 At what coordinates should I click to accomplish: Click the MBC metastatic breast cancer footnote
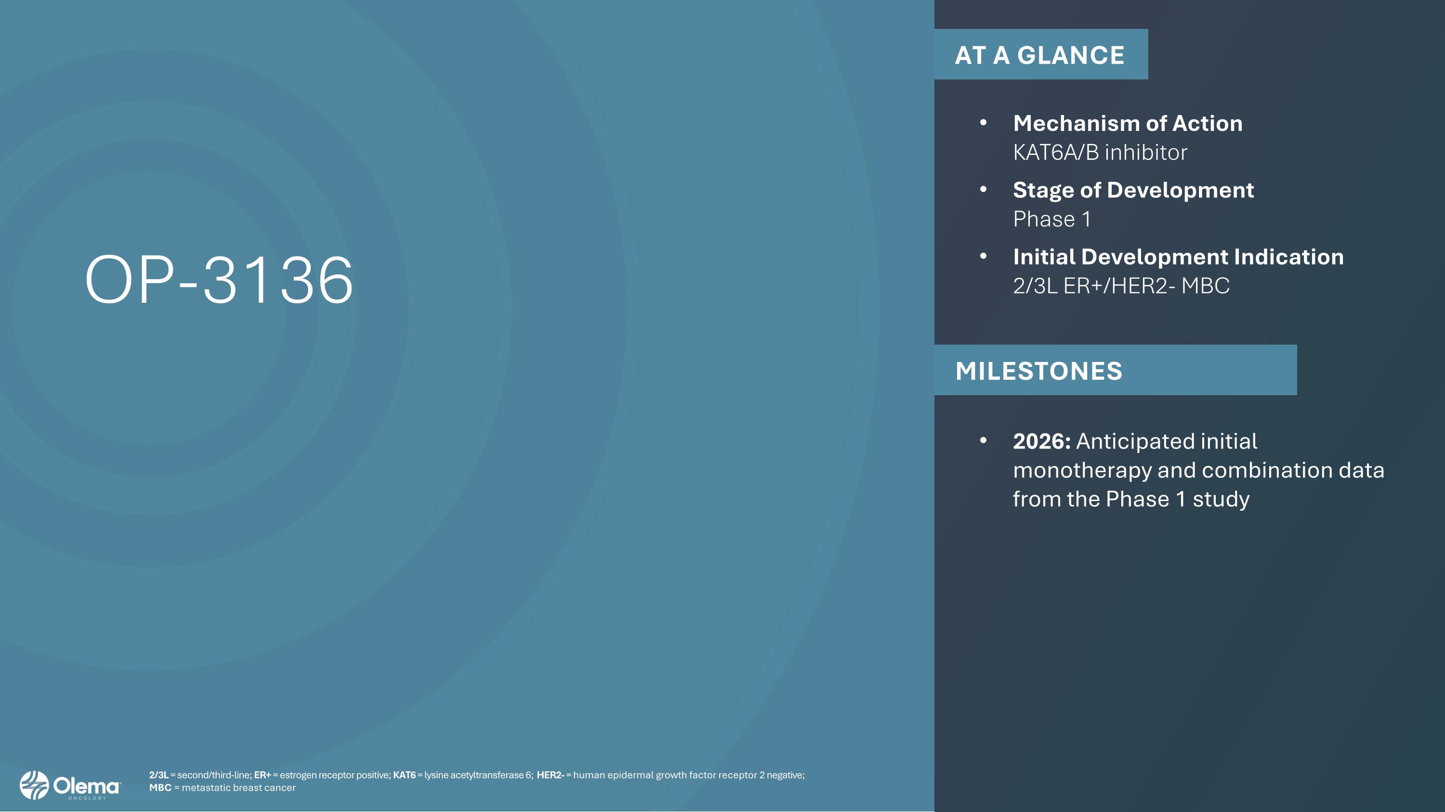[222, 788]
